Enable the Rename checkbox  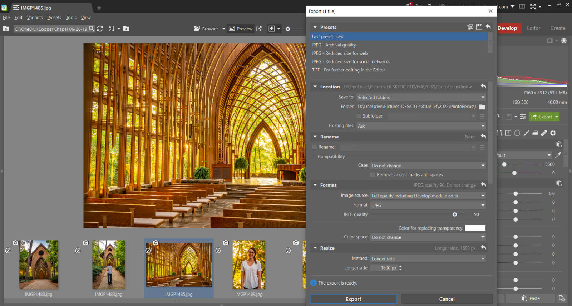coord(315,147)
